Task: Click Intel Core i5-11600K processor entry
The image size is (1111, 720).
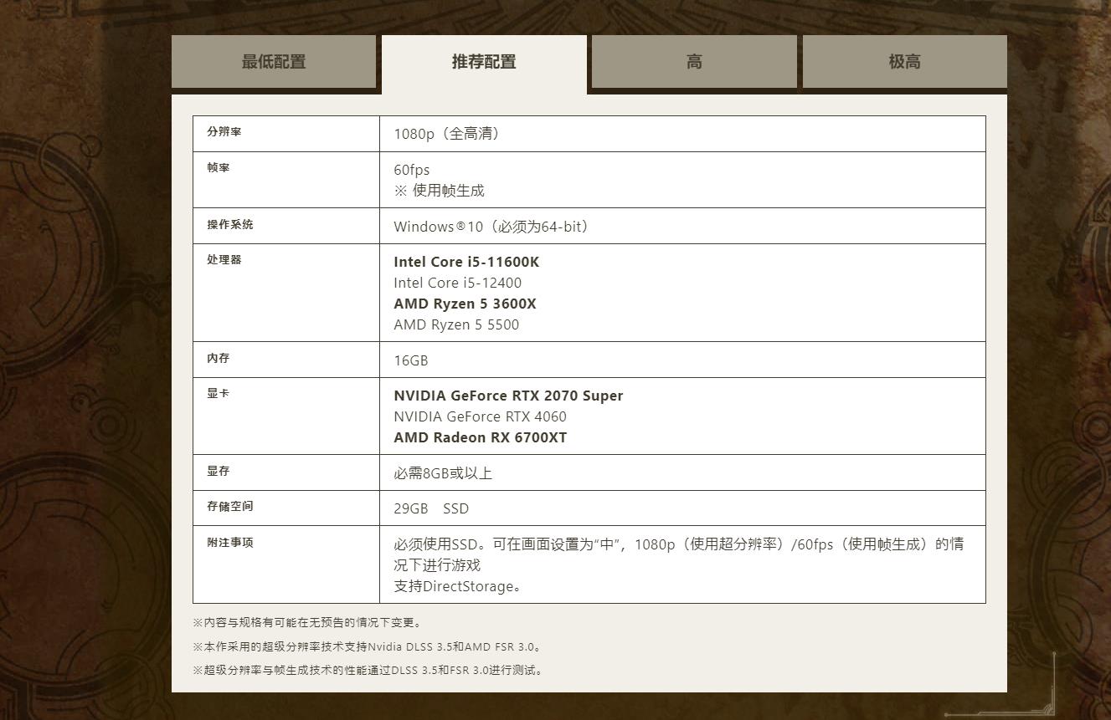Action: point(466,262)
